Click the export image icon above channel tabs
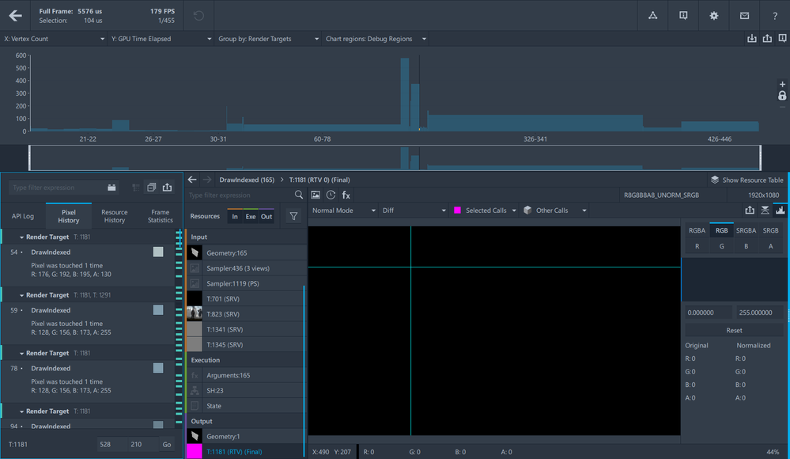This screenshot has height=459, width=790. coord(750,211)
